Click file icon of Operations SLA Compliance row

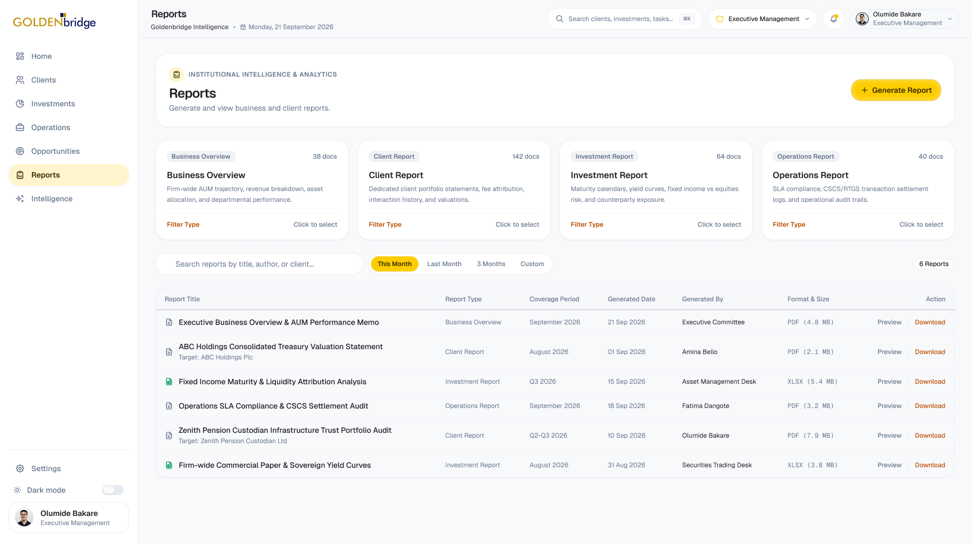click(x=169, y=406)
